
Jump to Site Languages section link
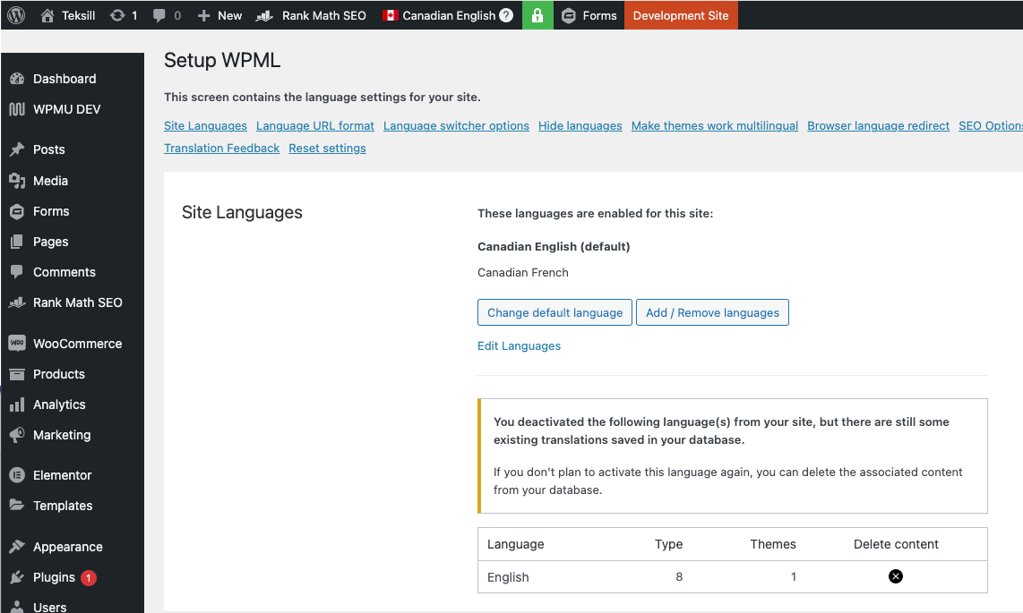pyautogui.click(x=205, y=125)
